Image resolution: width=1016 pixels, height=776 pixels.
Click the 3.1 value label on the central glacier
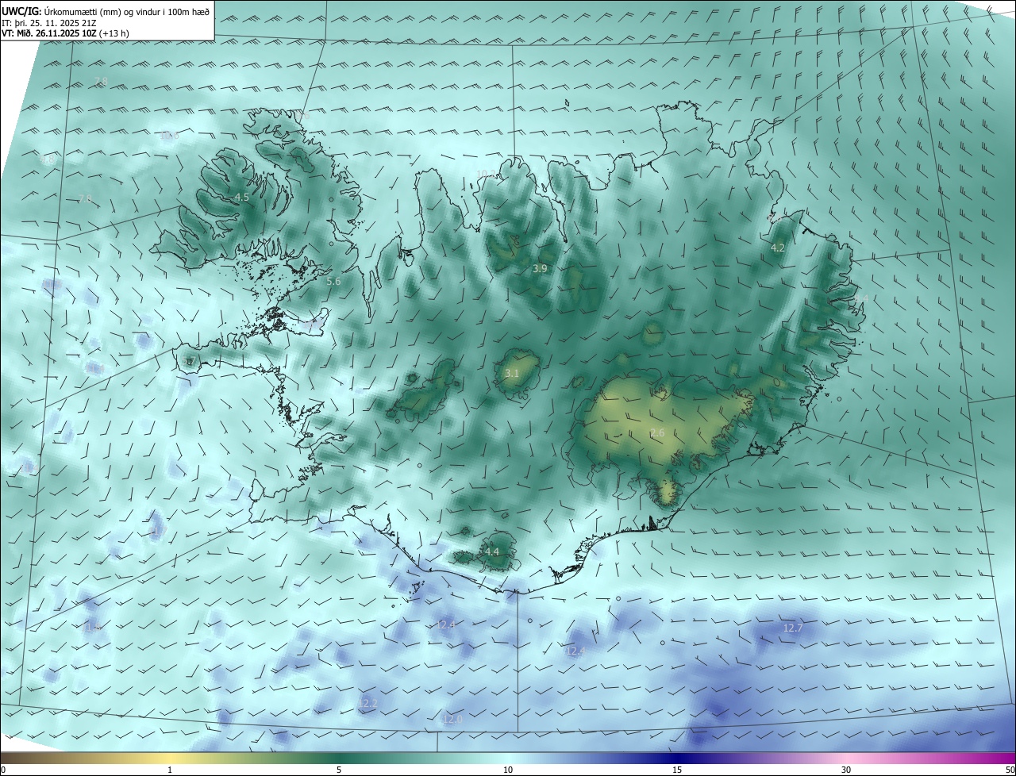512,373
